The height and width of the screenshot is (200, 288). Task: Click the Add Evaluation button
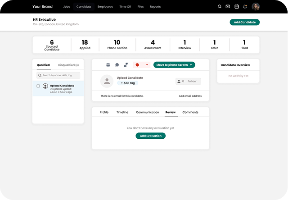point(151,136)
